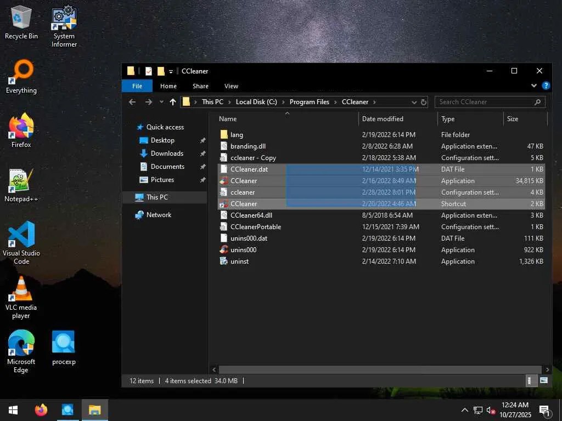
Task: Select the CCleaner Application file icon
Action: click(x=224, y=180)
